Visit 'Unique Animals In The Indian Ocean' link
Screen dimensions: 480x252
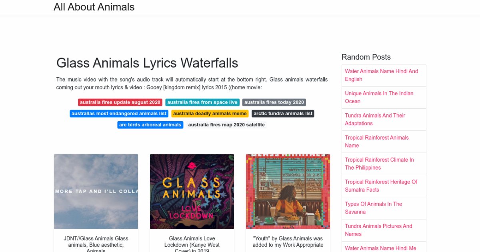click(379, 97)
